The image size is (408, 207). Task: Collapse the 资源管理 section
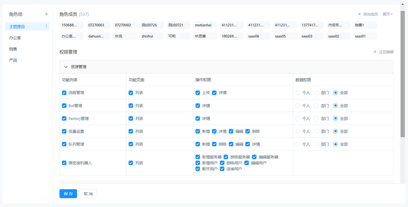click(66, 67)
